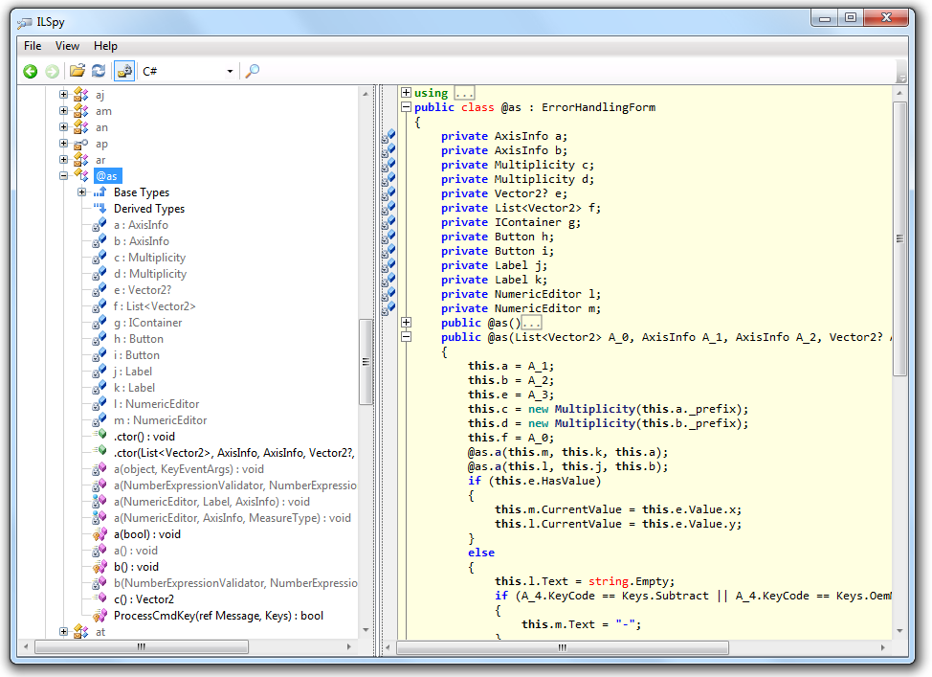
Task: Expand the at class node
Action: (63, 631)
